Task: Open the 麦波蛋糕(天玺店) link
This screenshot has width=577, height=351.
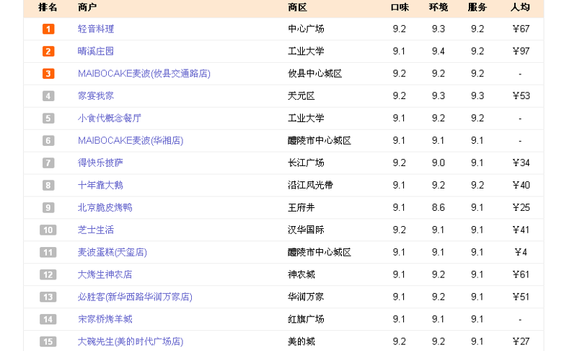Action: [113, 252]
